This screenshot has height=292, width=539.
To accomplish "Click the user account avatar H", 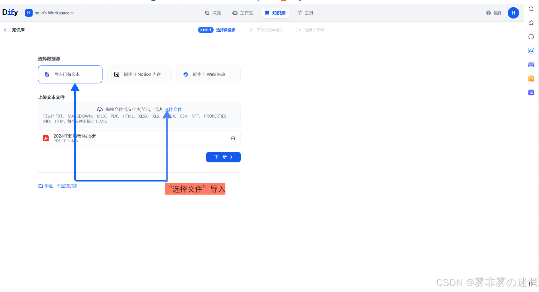I will pyautogui.click(x=513, y=13).
